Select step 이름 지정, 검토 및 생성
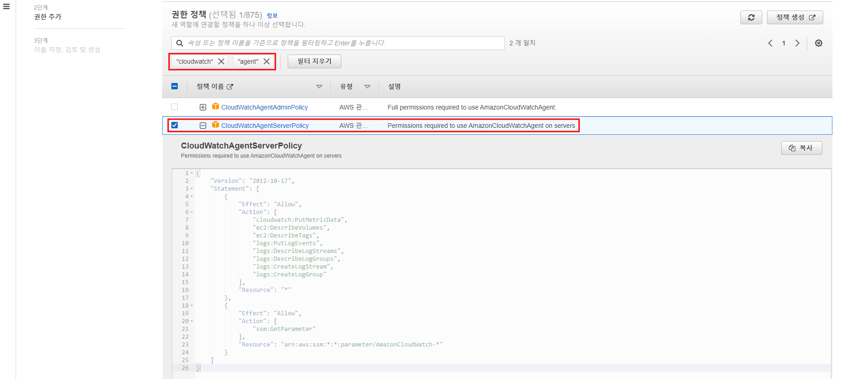The image size is (848, 379). [67, 49]
